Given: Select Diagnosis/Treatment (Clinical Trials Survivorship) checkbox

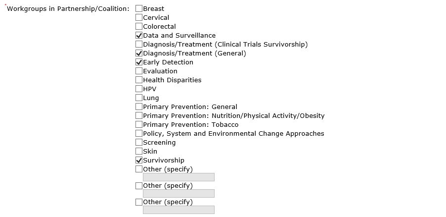Looking at the screenshot, I should (x=139, y=45).
